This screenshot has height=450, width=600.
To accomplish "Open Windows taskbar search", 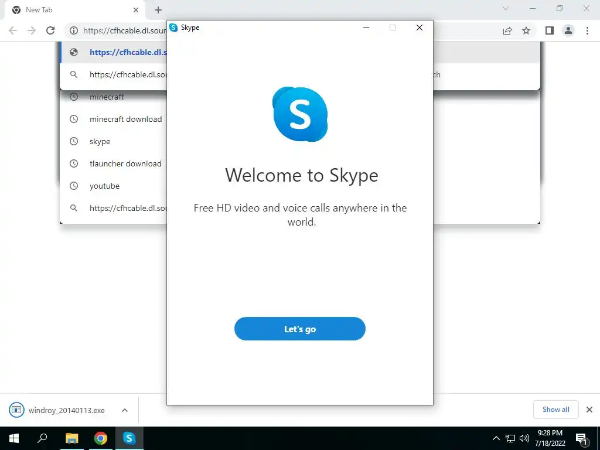I will click(42, 438).
